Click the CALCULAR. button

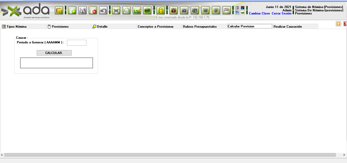(x=54, y=53)
